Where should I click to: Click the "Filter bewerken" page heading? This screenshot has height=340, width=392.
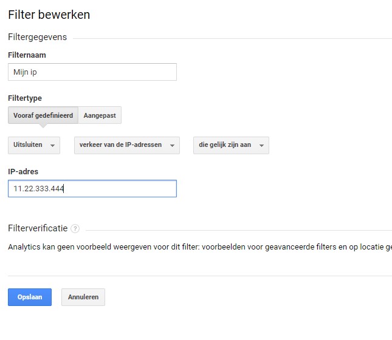(x=49, y=15)
